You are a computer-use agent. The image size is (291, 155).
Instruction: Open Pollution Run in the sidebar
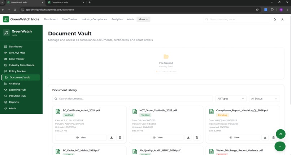click(x=21, y=96)
